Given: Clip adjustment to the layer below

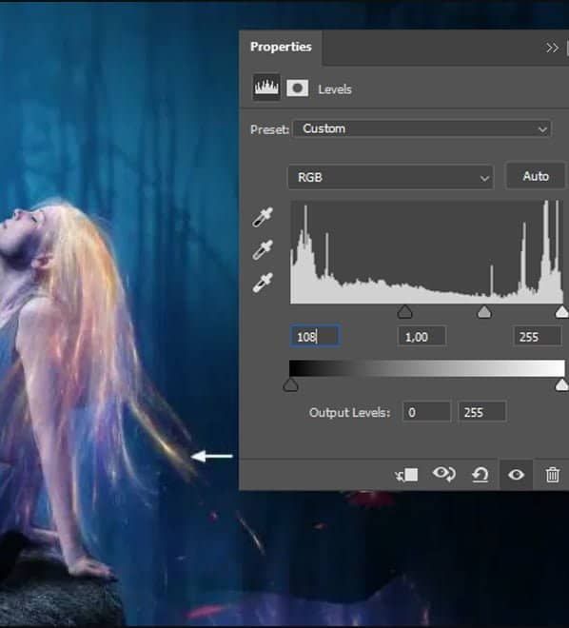Looking at the screenshot, I should (406, 475).
